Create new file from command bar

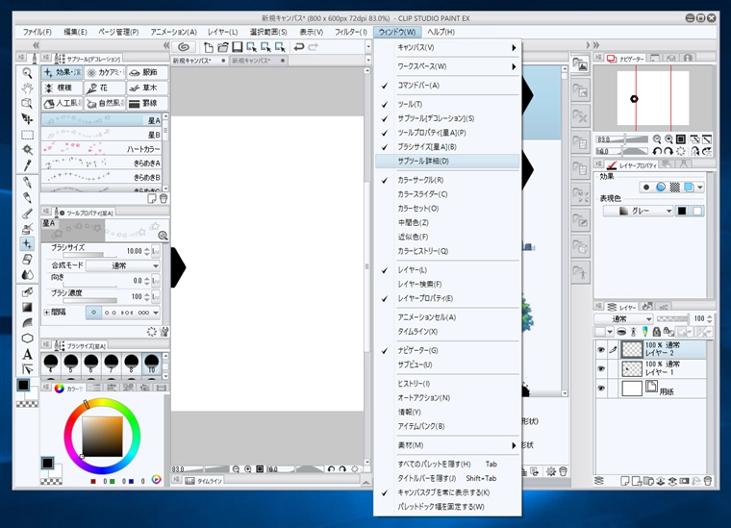tap(209, 46)
